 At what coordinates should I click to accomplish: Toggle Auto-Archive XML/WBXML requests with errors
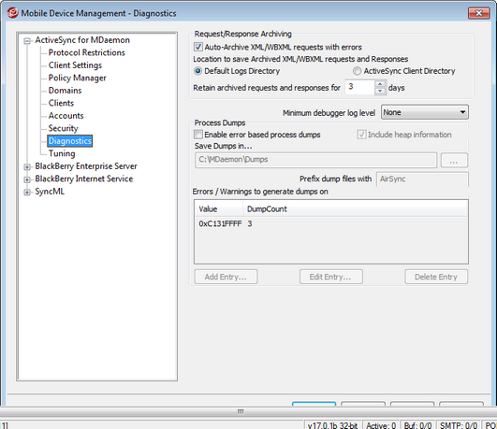point(198,47)
